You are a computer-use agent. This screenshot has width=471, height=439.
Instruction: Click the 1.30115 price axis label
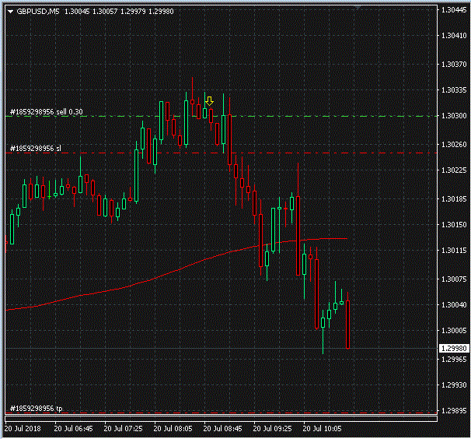click(x=452, y=251)
